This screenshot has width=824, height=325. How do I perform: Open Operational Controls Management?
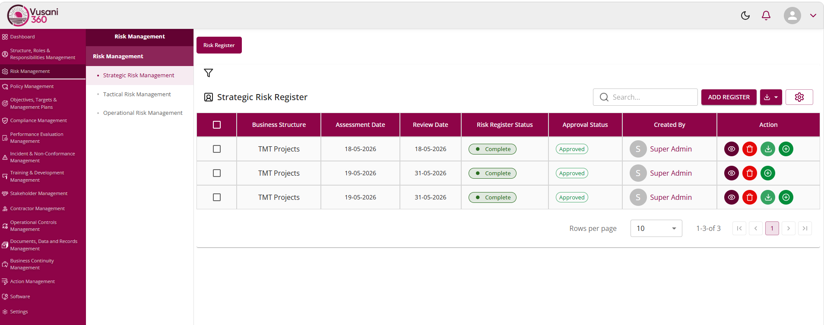[43, 226]
